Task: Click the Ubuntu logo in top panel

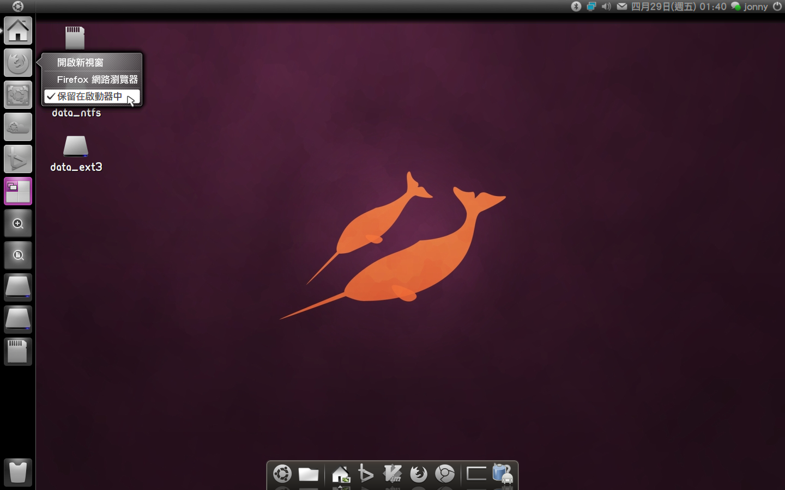Action: click(x=17, y=7)
